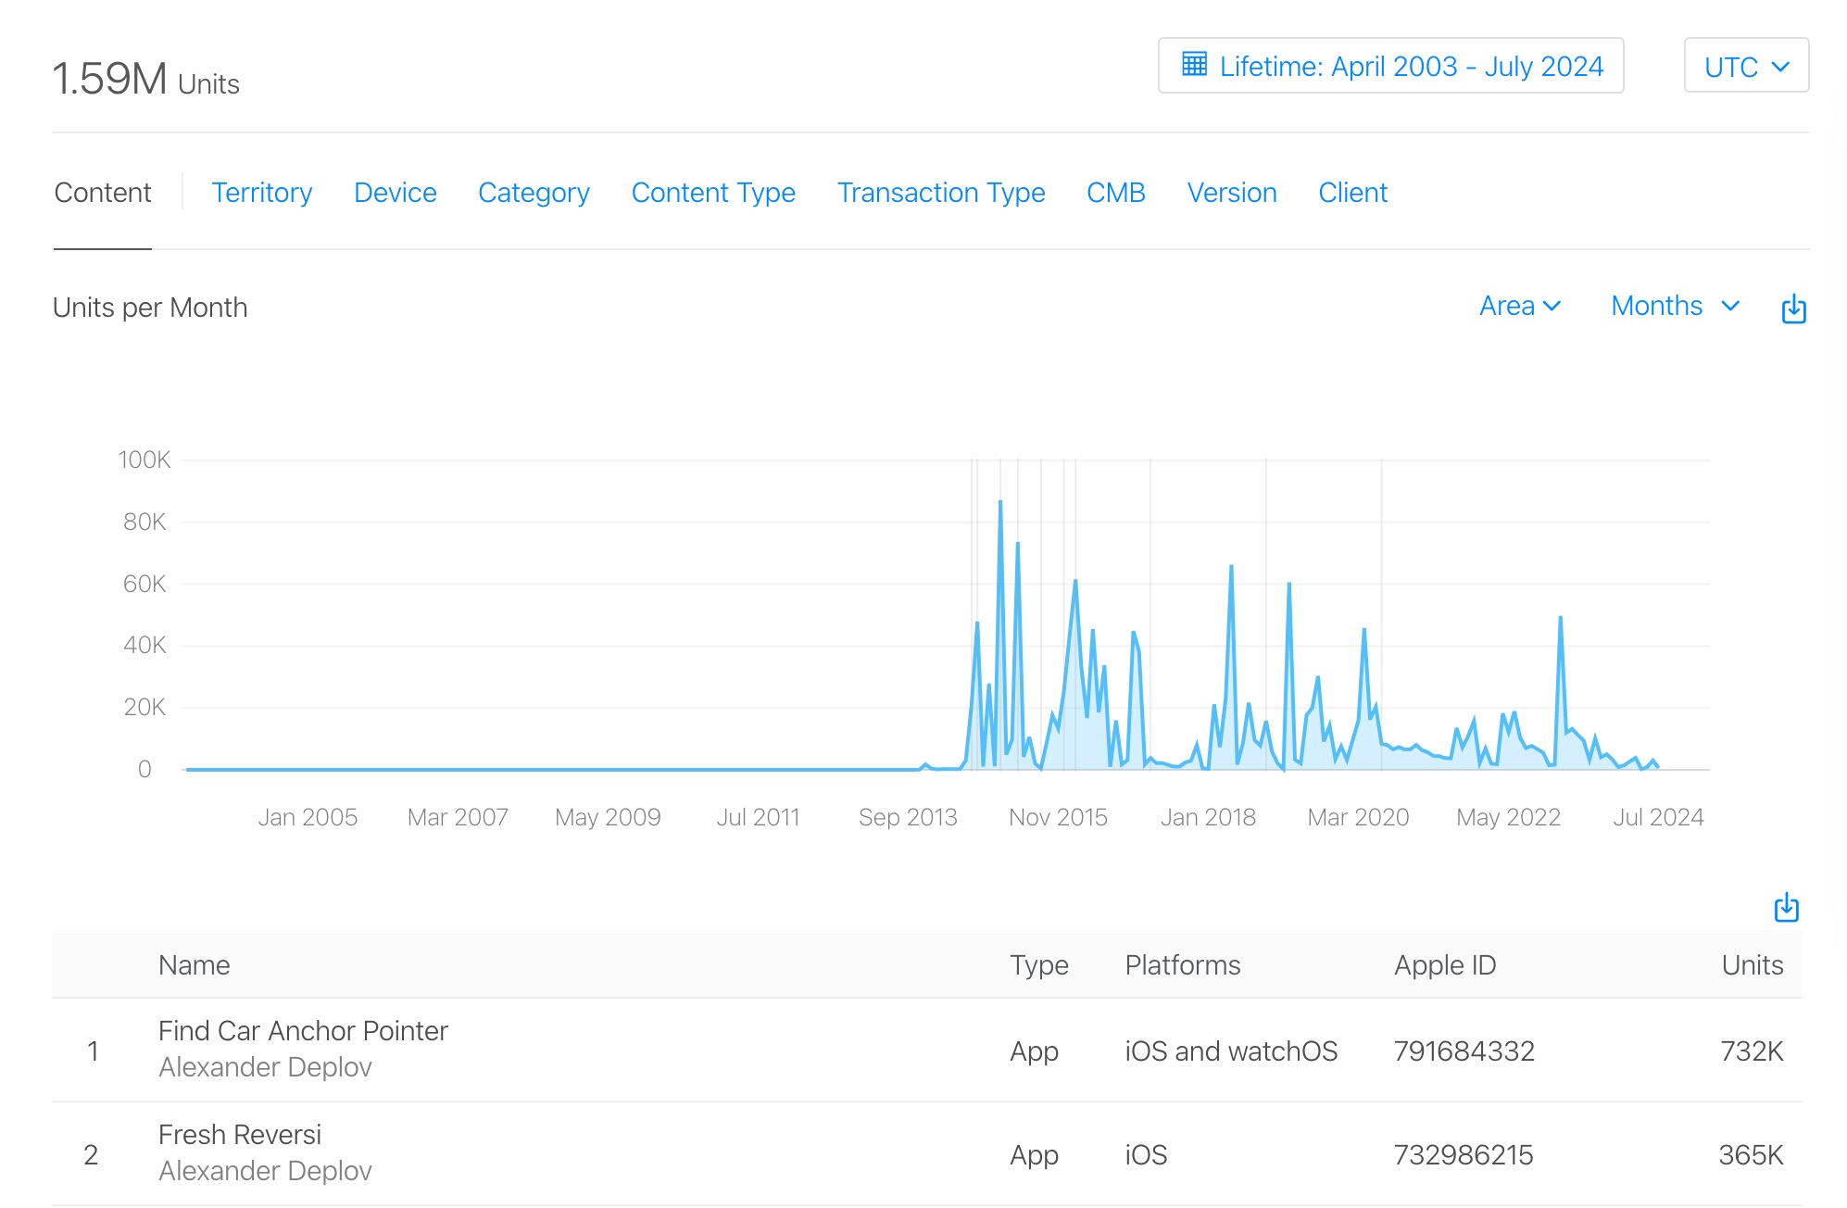Click the chart download icon beside Months
Viewport: 1847px width, 1208px height.
[x=1793, y=308]
